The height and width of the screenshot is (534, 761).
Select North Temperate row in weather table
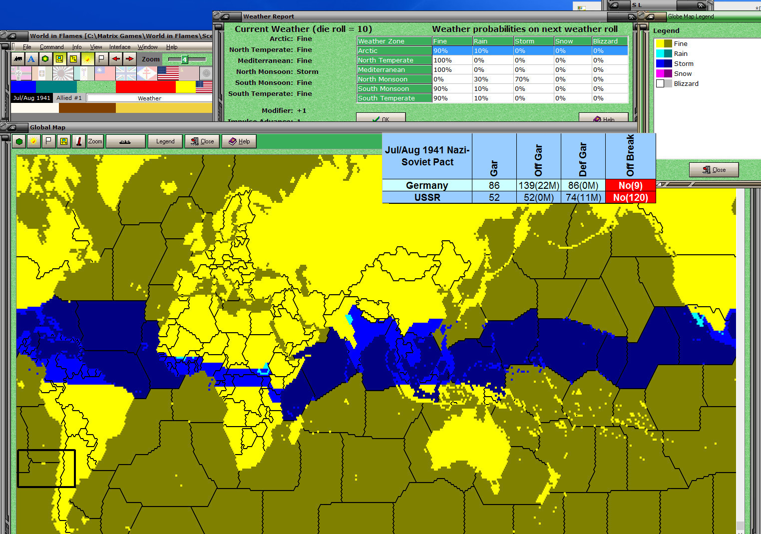coord(492,60)
